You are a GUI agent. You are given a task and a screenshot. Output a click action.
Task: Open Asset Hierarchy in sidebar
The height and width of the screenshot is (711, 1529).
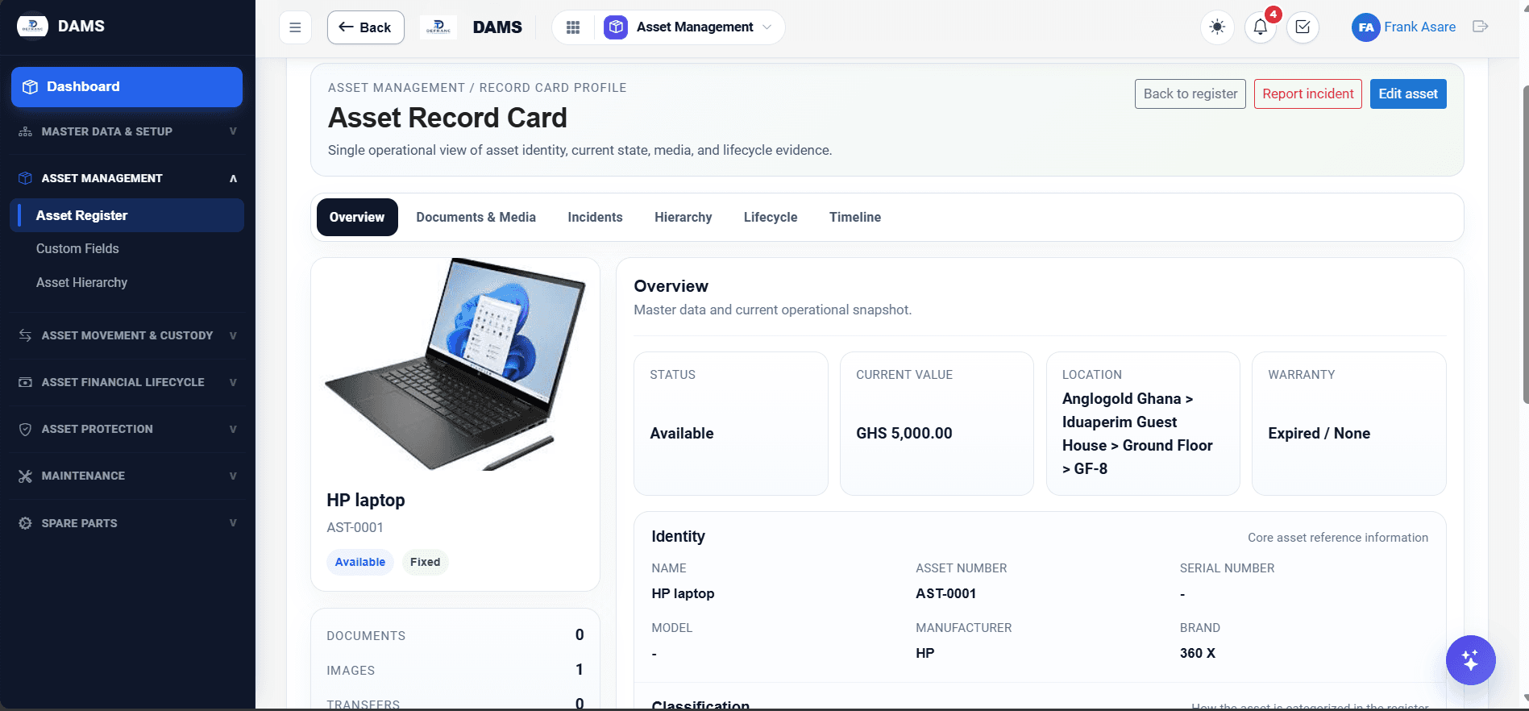81,283
